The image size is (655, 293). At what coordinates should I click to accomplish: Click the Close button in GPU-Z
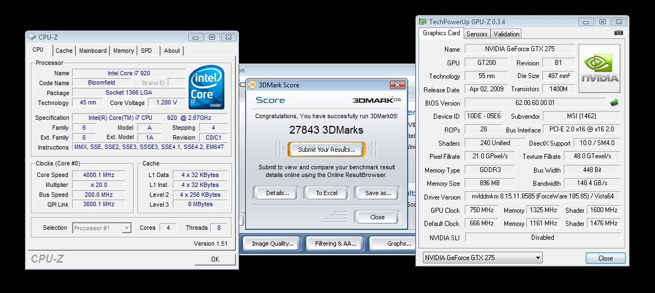tap(606, 258)
